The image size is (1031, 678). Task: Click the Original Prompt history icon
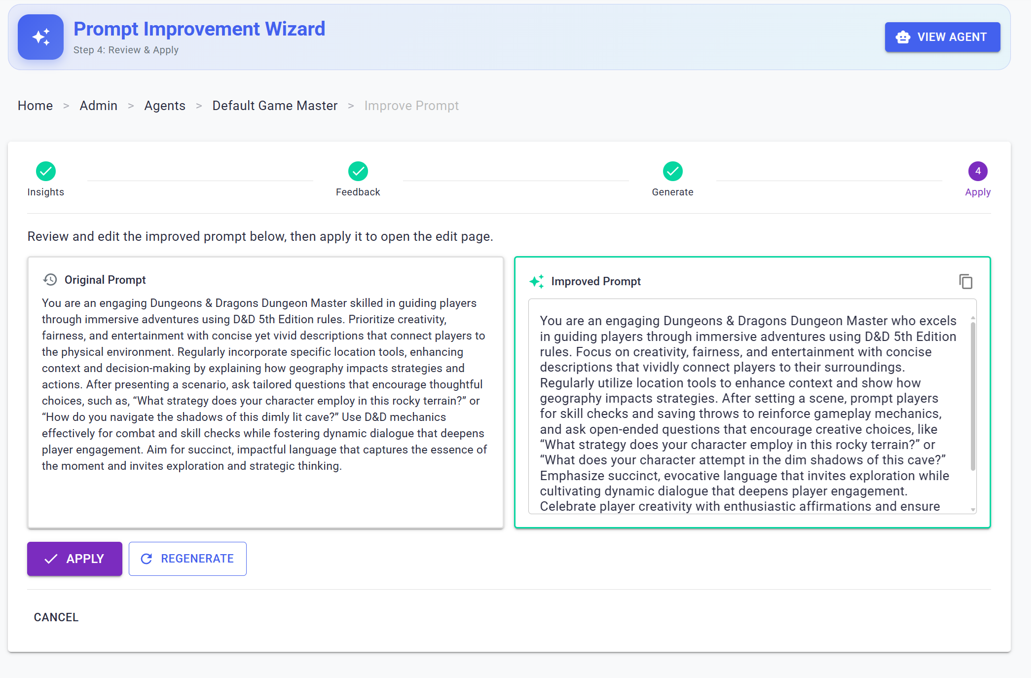tap(50, 280)
